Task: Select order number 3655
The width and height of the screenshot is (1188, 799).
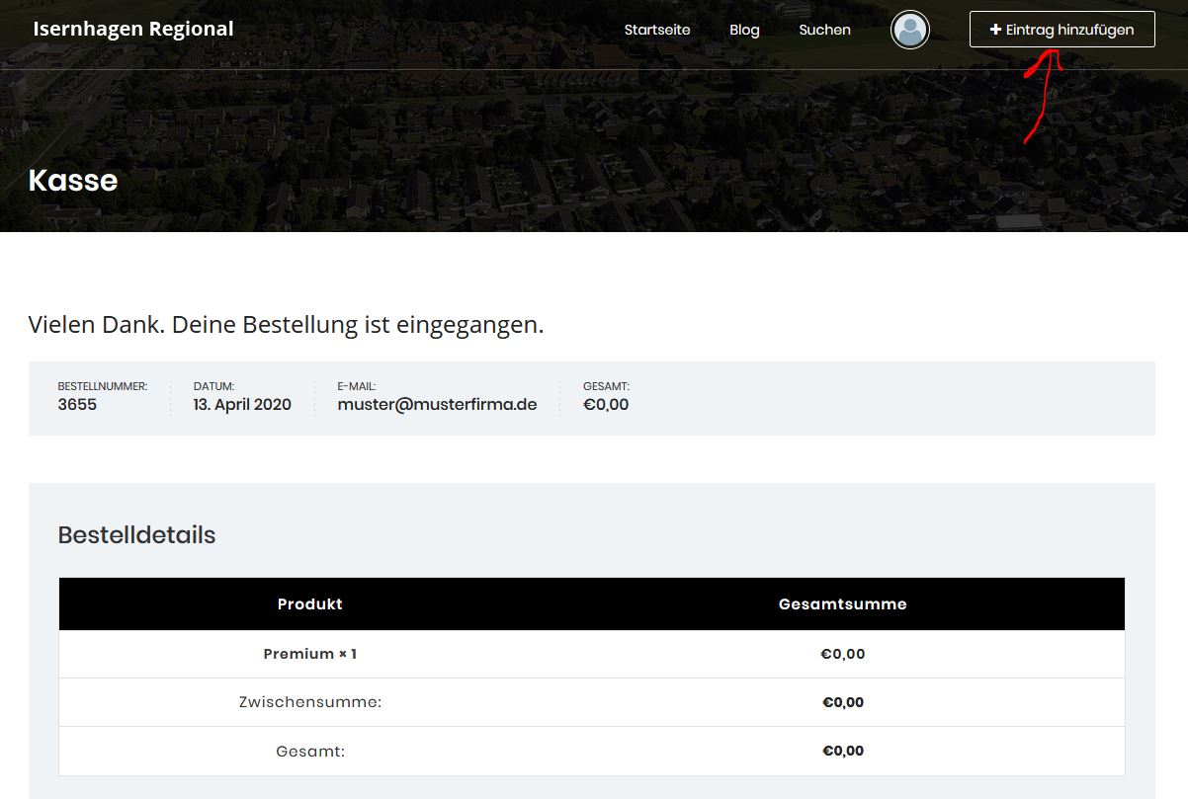Action: [77, 404]
